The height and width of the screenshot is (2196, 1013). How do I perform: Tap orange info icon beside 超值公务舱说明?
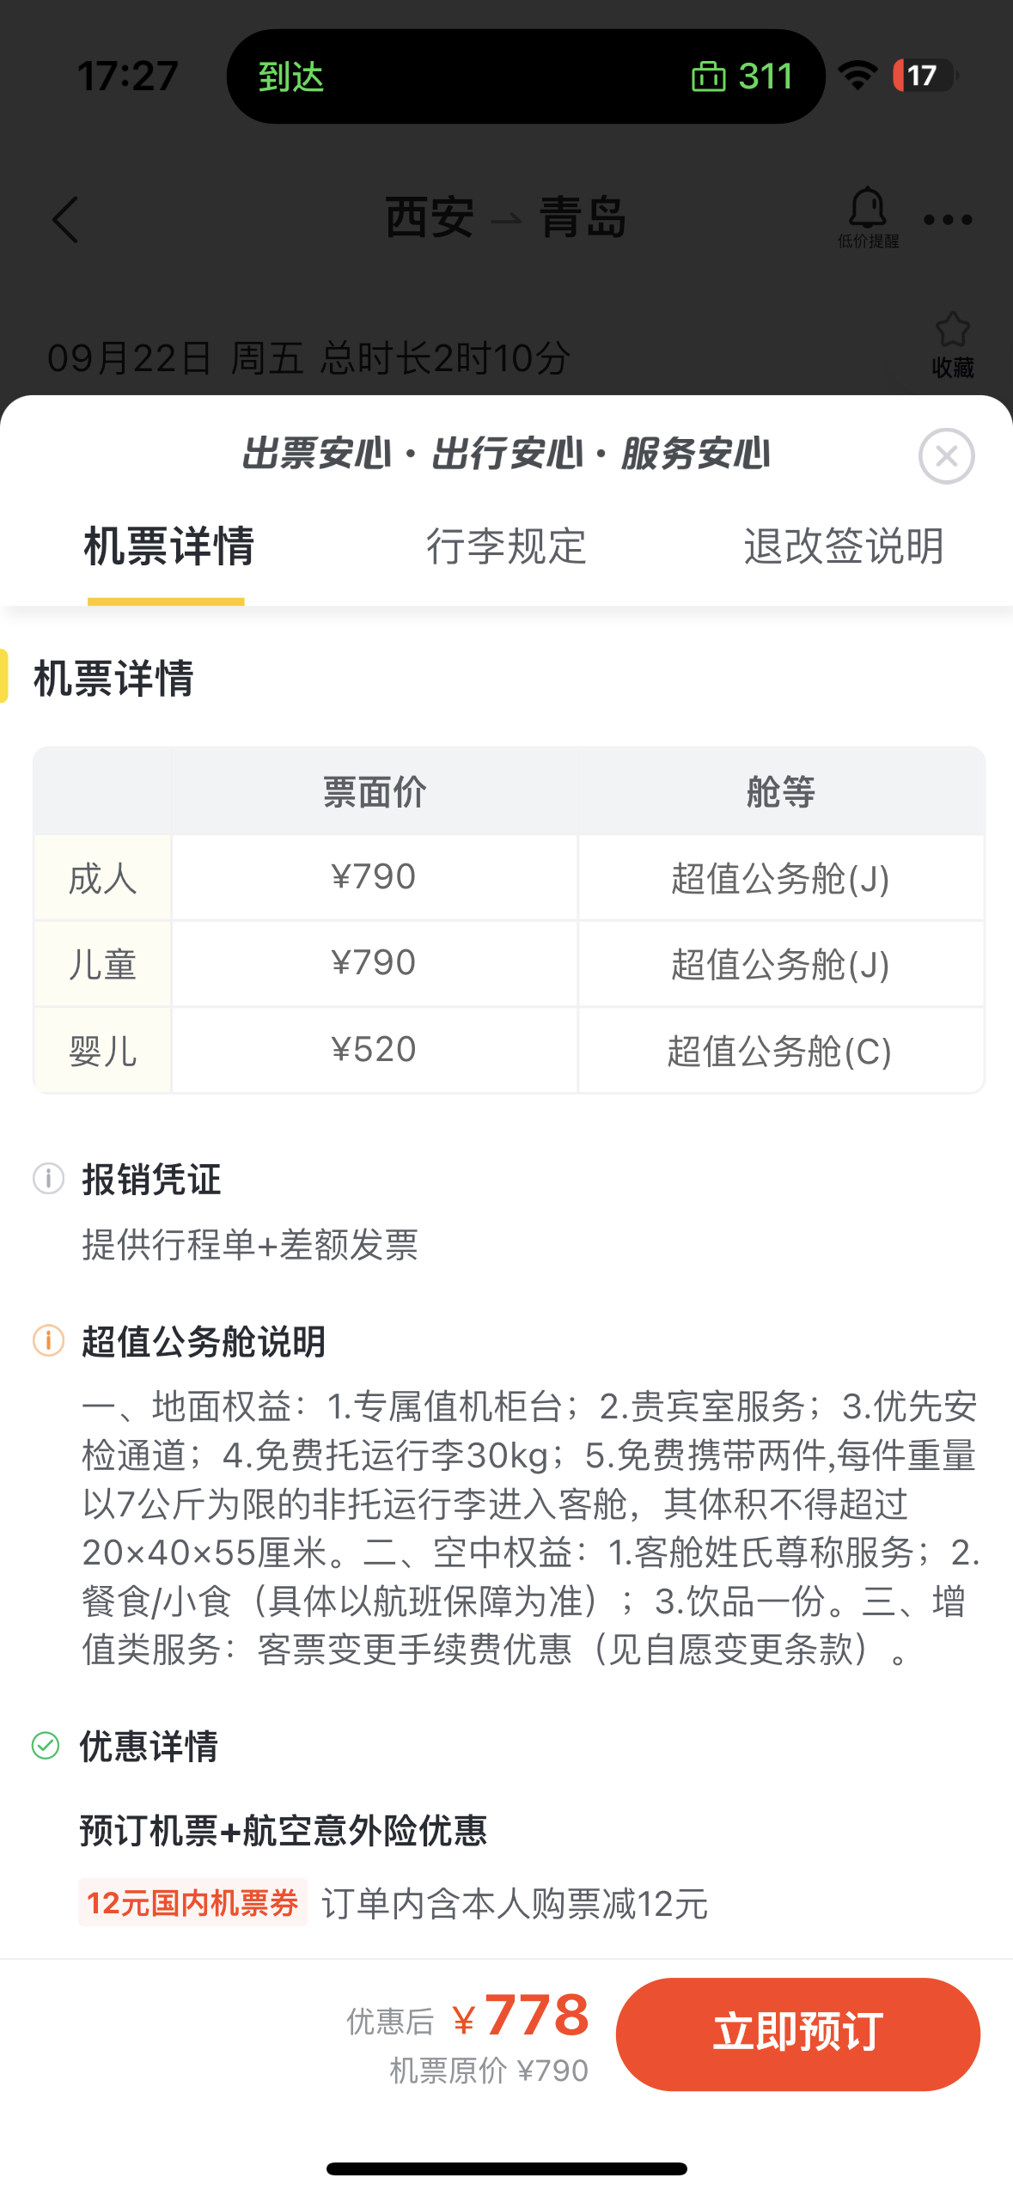(x=48, y=1340)
